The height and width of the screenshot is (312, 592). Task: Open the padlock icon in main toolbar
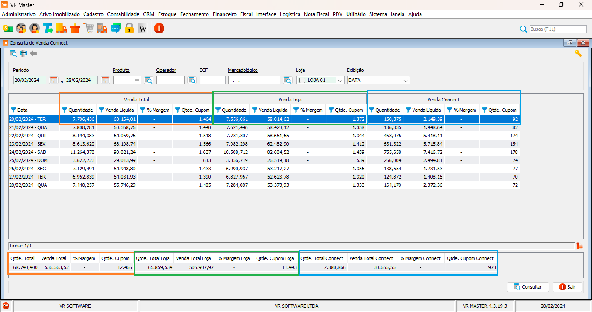[x=129, y=29]
